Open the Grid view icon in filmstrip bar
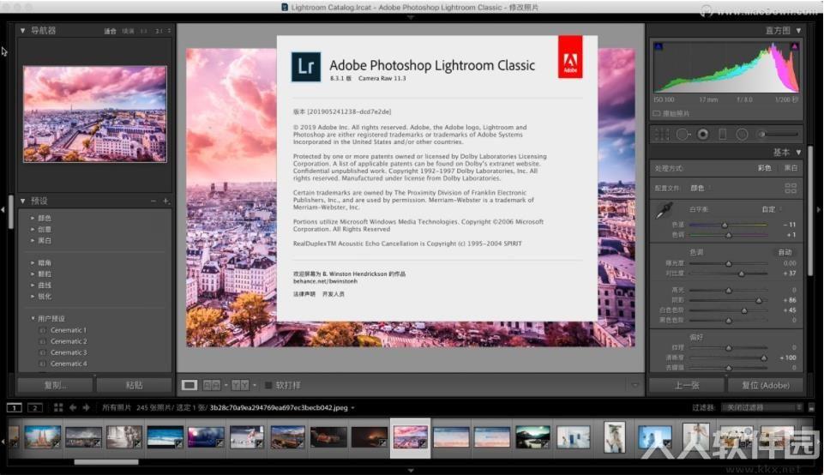 tap(58, 407)
